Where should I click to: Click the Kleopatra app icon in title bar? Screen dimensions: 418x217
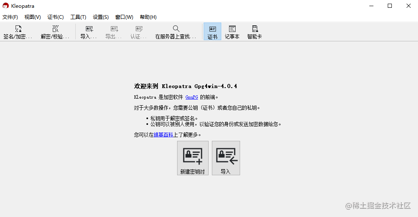click(x=5, y=6)
